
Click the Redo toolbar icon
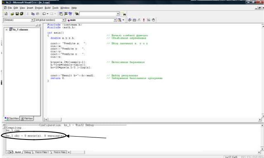(52, 14)
